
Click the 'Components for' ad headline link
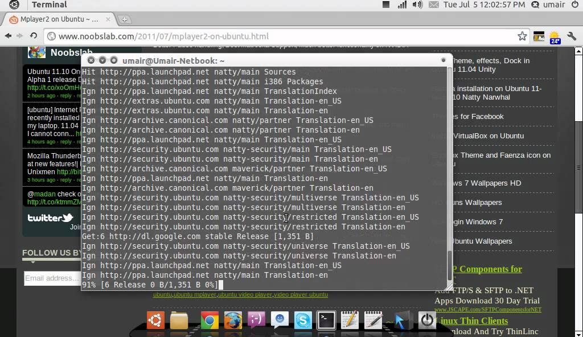487,269
